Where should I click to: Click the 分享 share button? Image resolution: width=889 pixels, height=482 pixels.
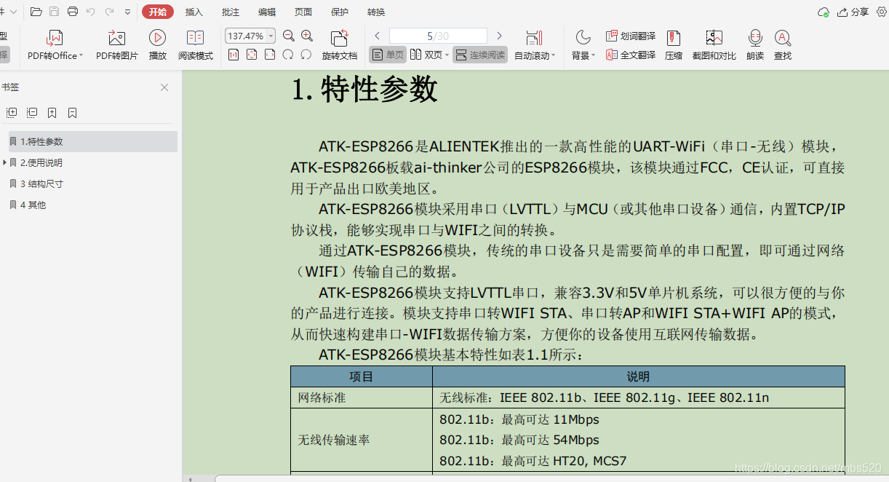pos(853,12)
